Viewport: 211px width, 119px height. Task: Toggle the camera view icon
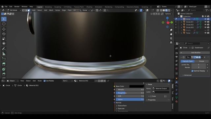171,38
